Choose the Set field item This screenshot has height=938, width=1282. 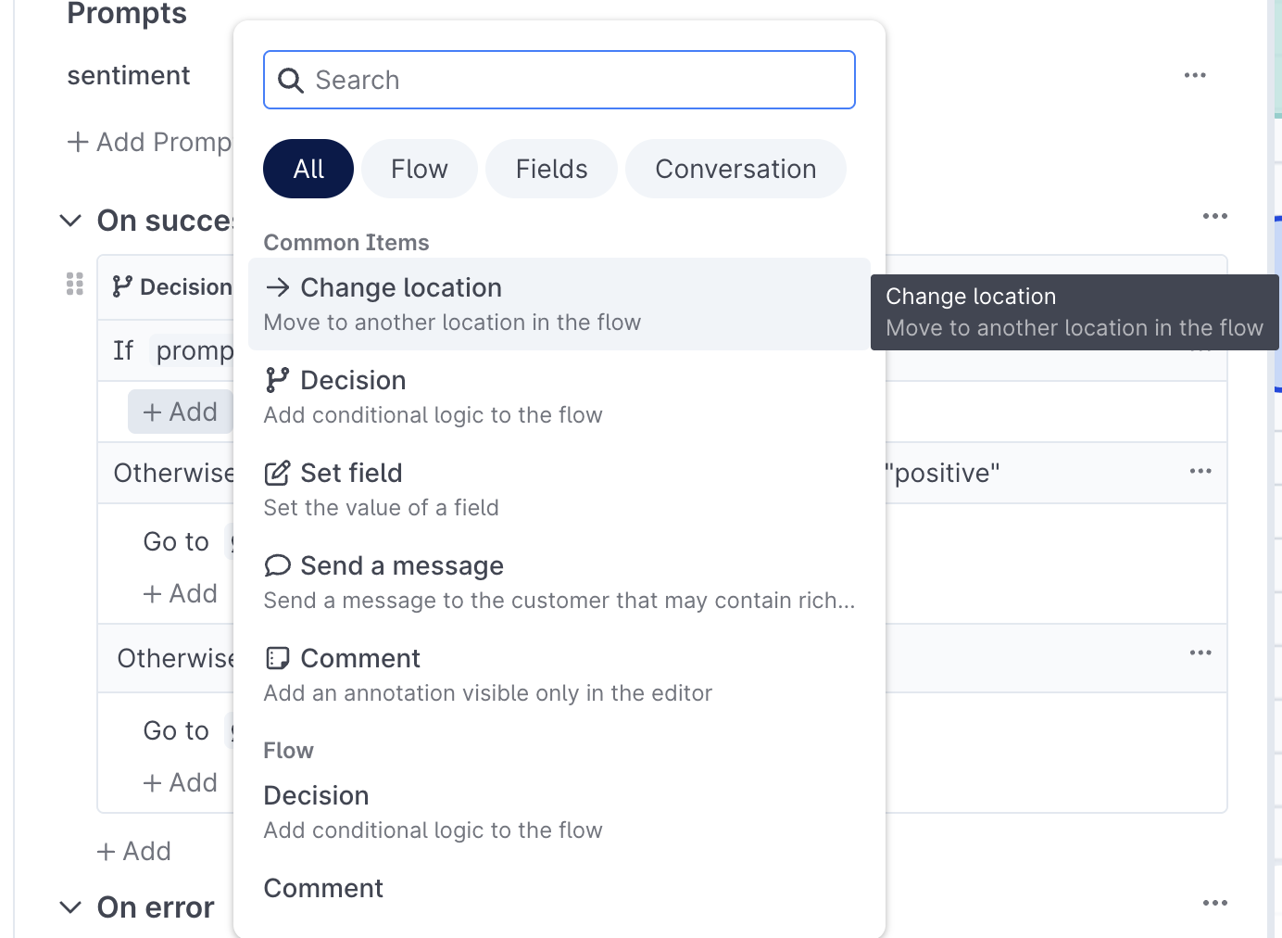559,489
